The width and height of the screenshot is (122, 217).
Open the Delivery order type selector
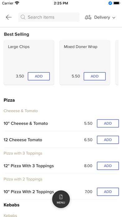(x=100, y=17)
